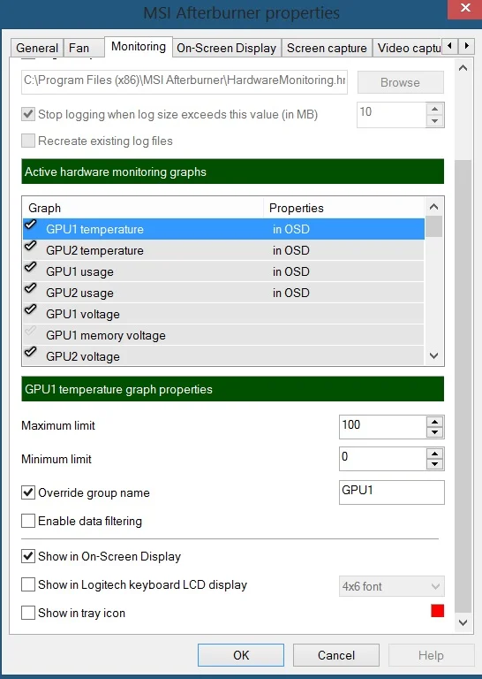This screenshot has width=482, height=679.
Task: Click the graph list scrollbar thumb
Action: coord(434,226)
